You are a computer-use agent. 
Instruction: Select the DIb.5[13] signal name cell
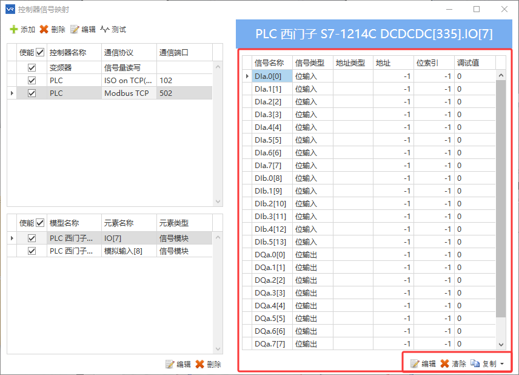[272, 242]
